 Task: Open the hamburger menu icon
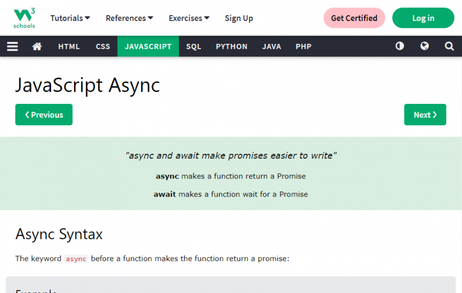coord(13,46)
